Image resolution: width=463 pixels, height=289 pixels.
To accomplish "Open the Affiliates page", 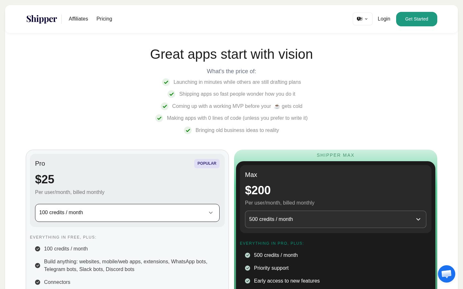I will tap(78, 19).
